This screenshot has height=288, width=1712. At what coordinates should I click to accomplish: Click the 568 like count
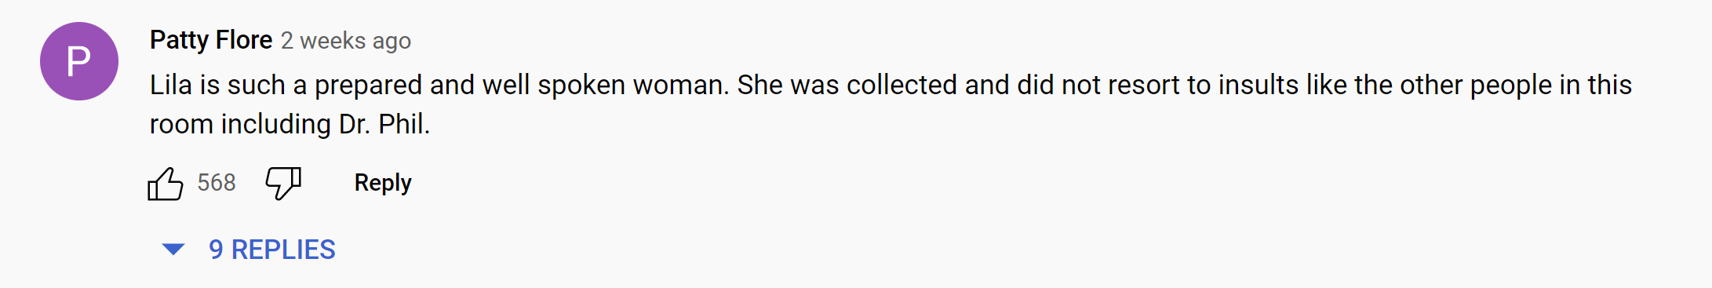pyautogui.click(x=217, y=183)
